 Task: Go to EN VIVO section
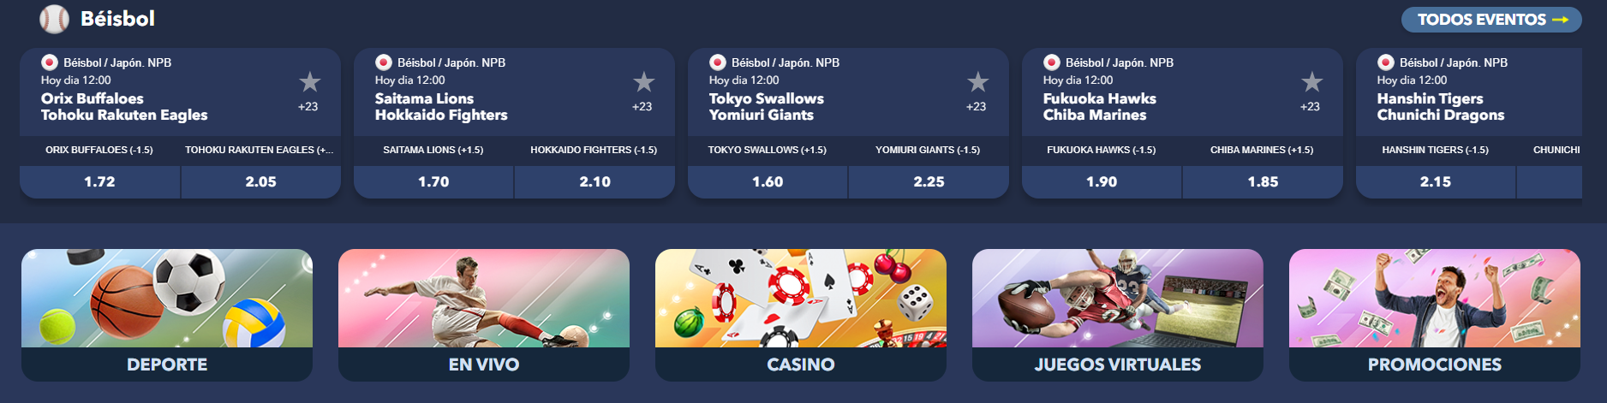coord(484,315)
